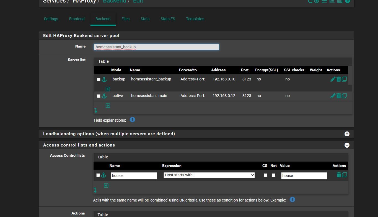The image size is (378, 217).
Task: Collapse Access control lists and actions section
Action: point(347,145)
